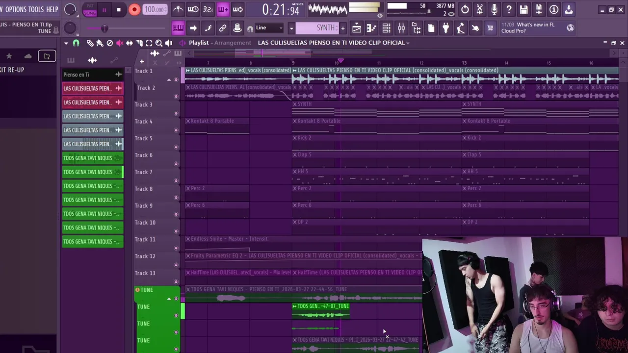Pause playback
Image resolution: width=628 pixels, height=353 pixels.
pyautogui.click(x=104, y=10)
